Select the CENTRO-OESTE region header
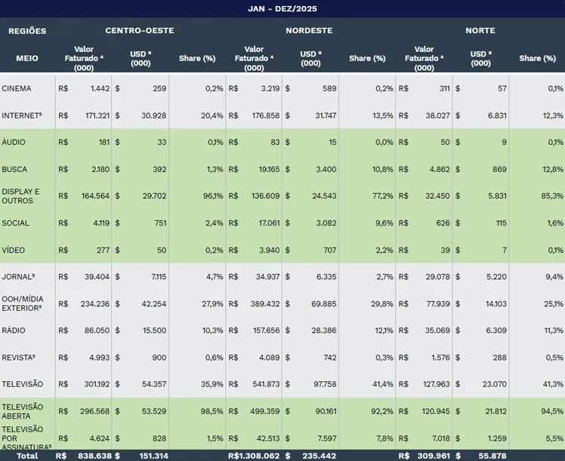The height and width of the screenshot is (461, 565). click(140, 31)
